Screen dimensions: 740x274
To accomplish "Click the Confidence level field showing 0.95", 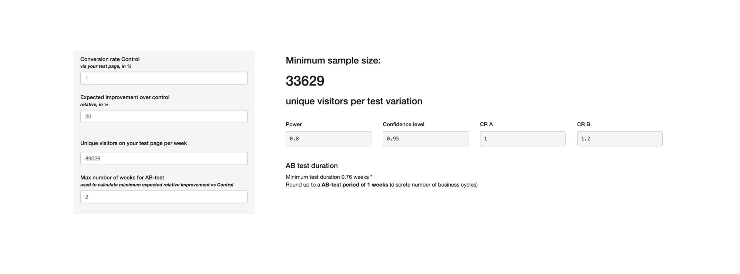I will [x=425, y=139].
